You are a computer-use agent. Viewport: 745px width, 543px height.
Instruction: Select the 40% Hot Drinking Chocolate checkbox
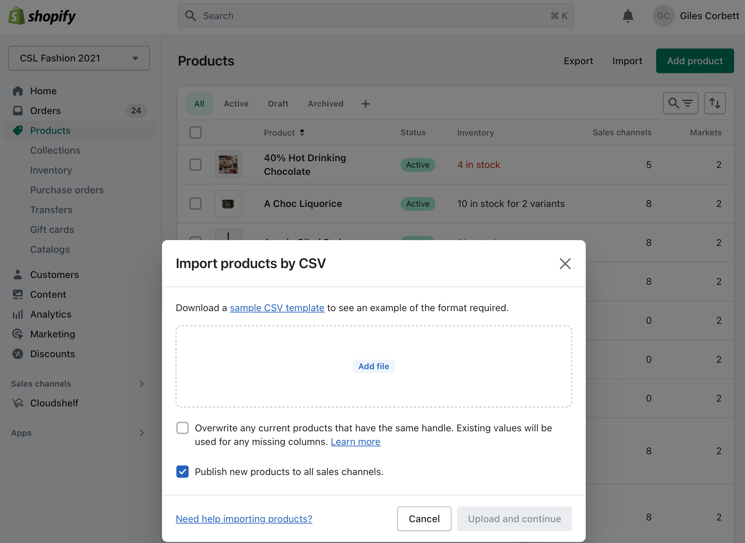[195, 165]
